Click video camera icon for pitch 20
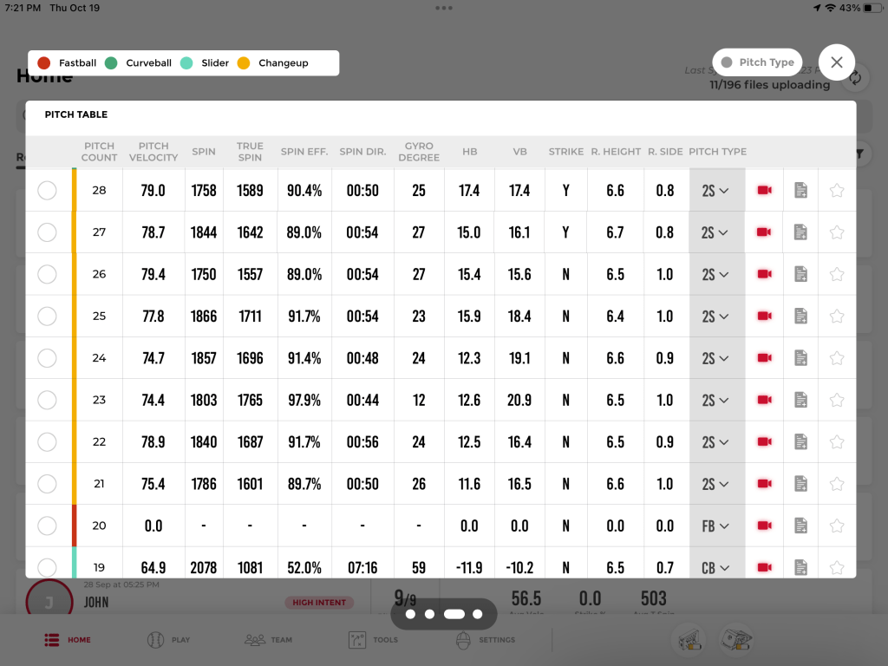Viewport: 888px width, 666px height. click(x=764, y=526)
